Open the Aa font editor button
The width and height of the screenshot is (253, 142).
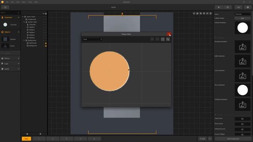coord(238,7)
